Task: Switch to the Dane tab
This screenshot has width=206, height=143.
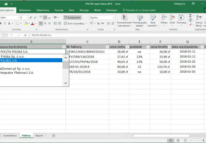Action: (72, 10)
